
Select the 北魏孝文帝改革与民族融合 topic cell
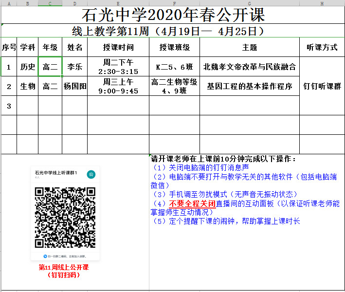(x=249, y=67)
